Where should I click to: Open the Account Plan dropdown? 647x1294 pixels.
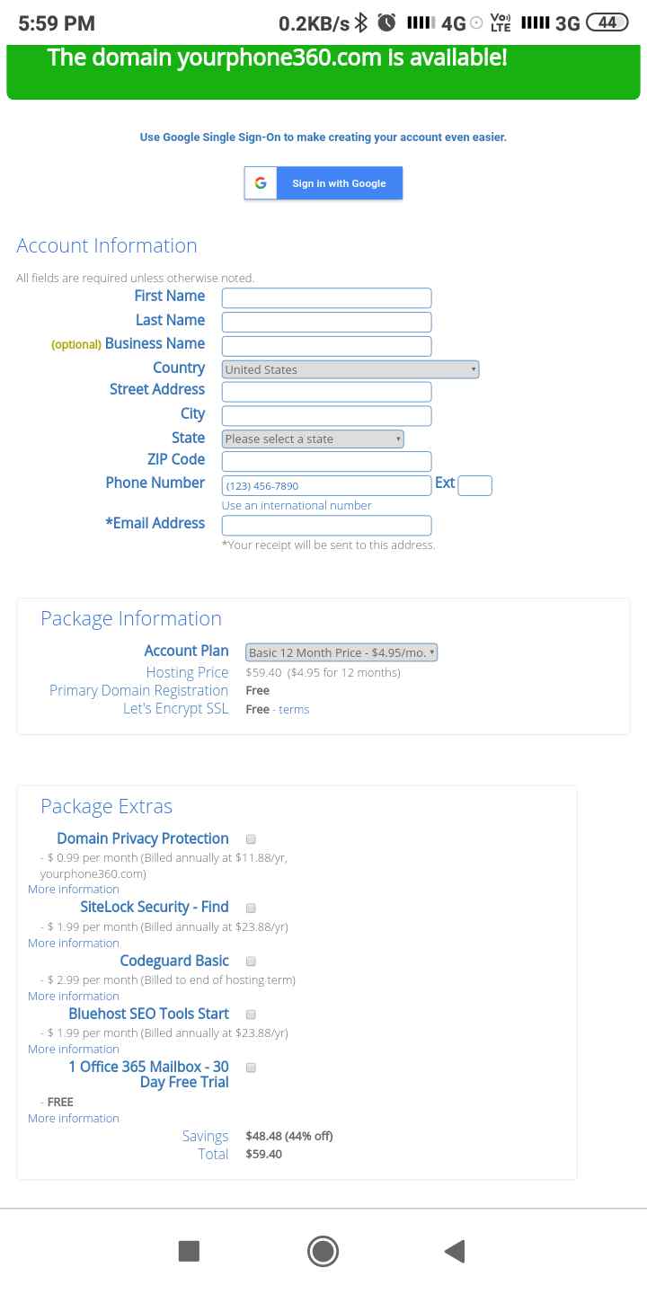coord(341,652)
